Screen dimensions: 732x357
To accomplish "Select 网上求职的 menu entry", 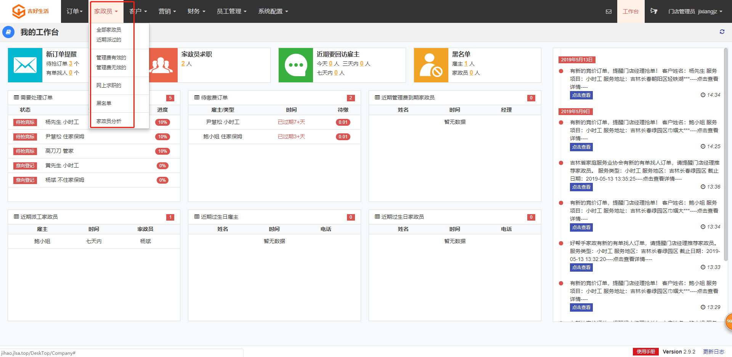I will (x=109, y=85).
